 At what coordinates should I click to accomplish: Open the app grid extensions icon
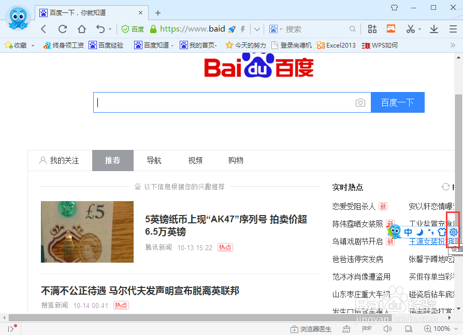[372, 29]
